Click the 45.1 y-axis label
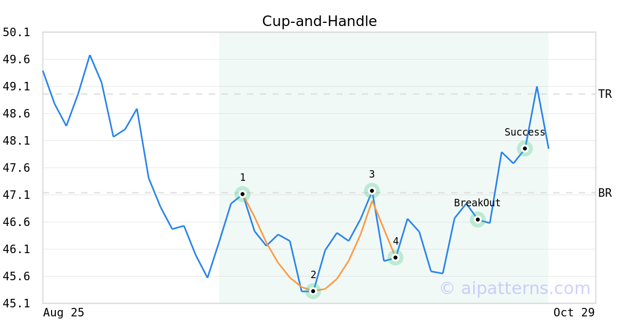The height and width of the screenshot is (335, 638). tap(16, 304)
